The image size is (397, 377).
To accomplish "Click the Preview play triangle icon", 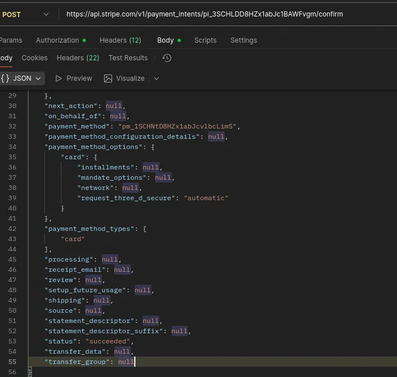I will click(58, 78).
